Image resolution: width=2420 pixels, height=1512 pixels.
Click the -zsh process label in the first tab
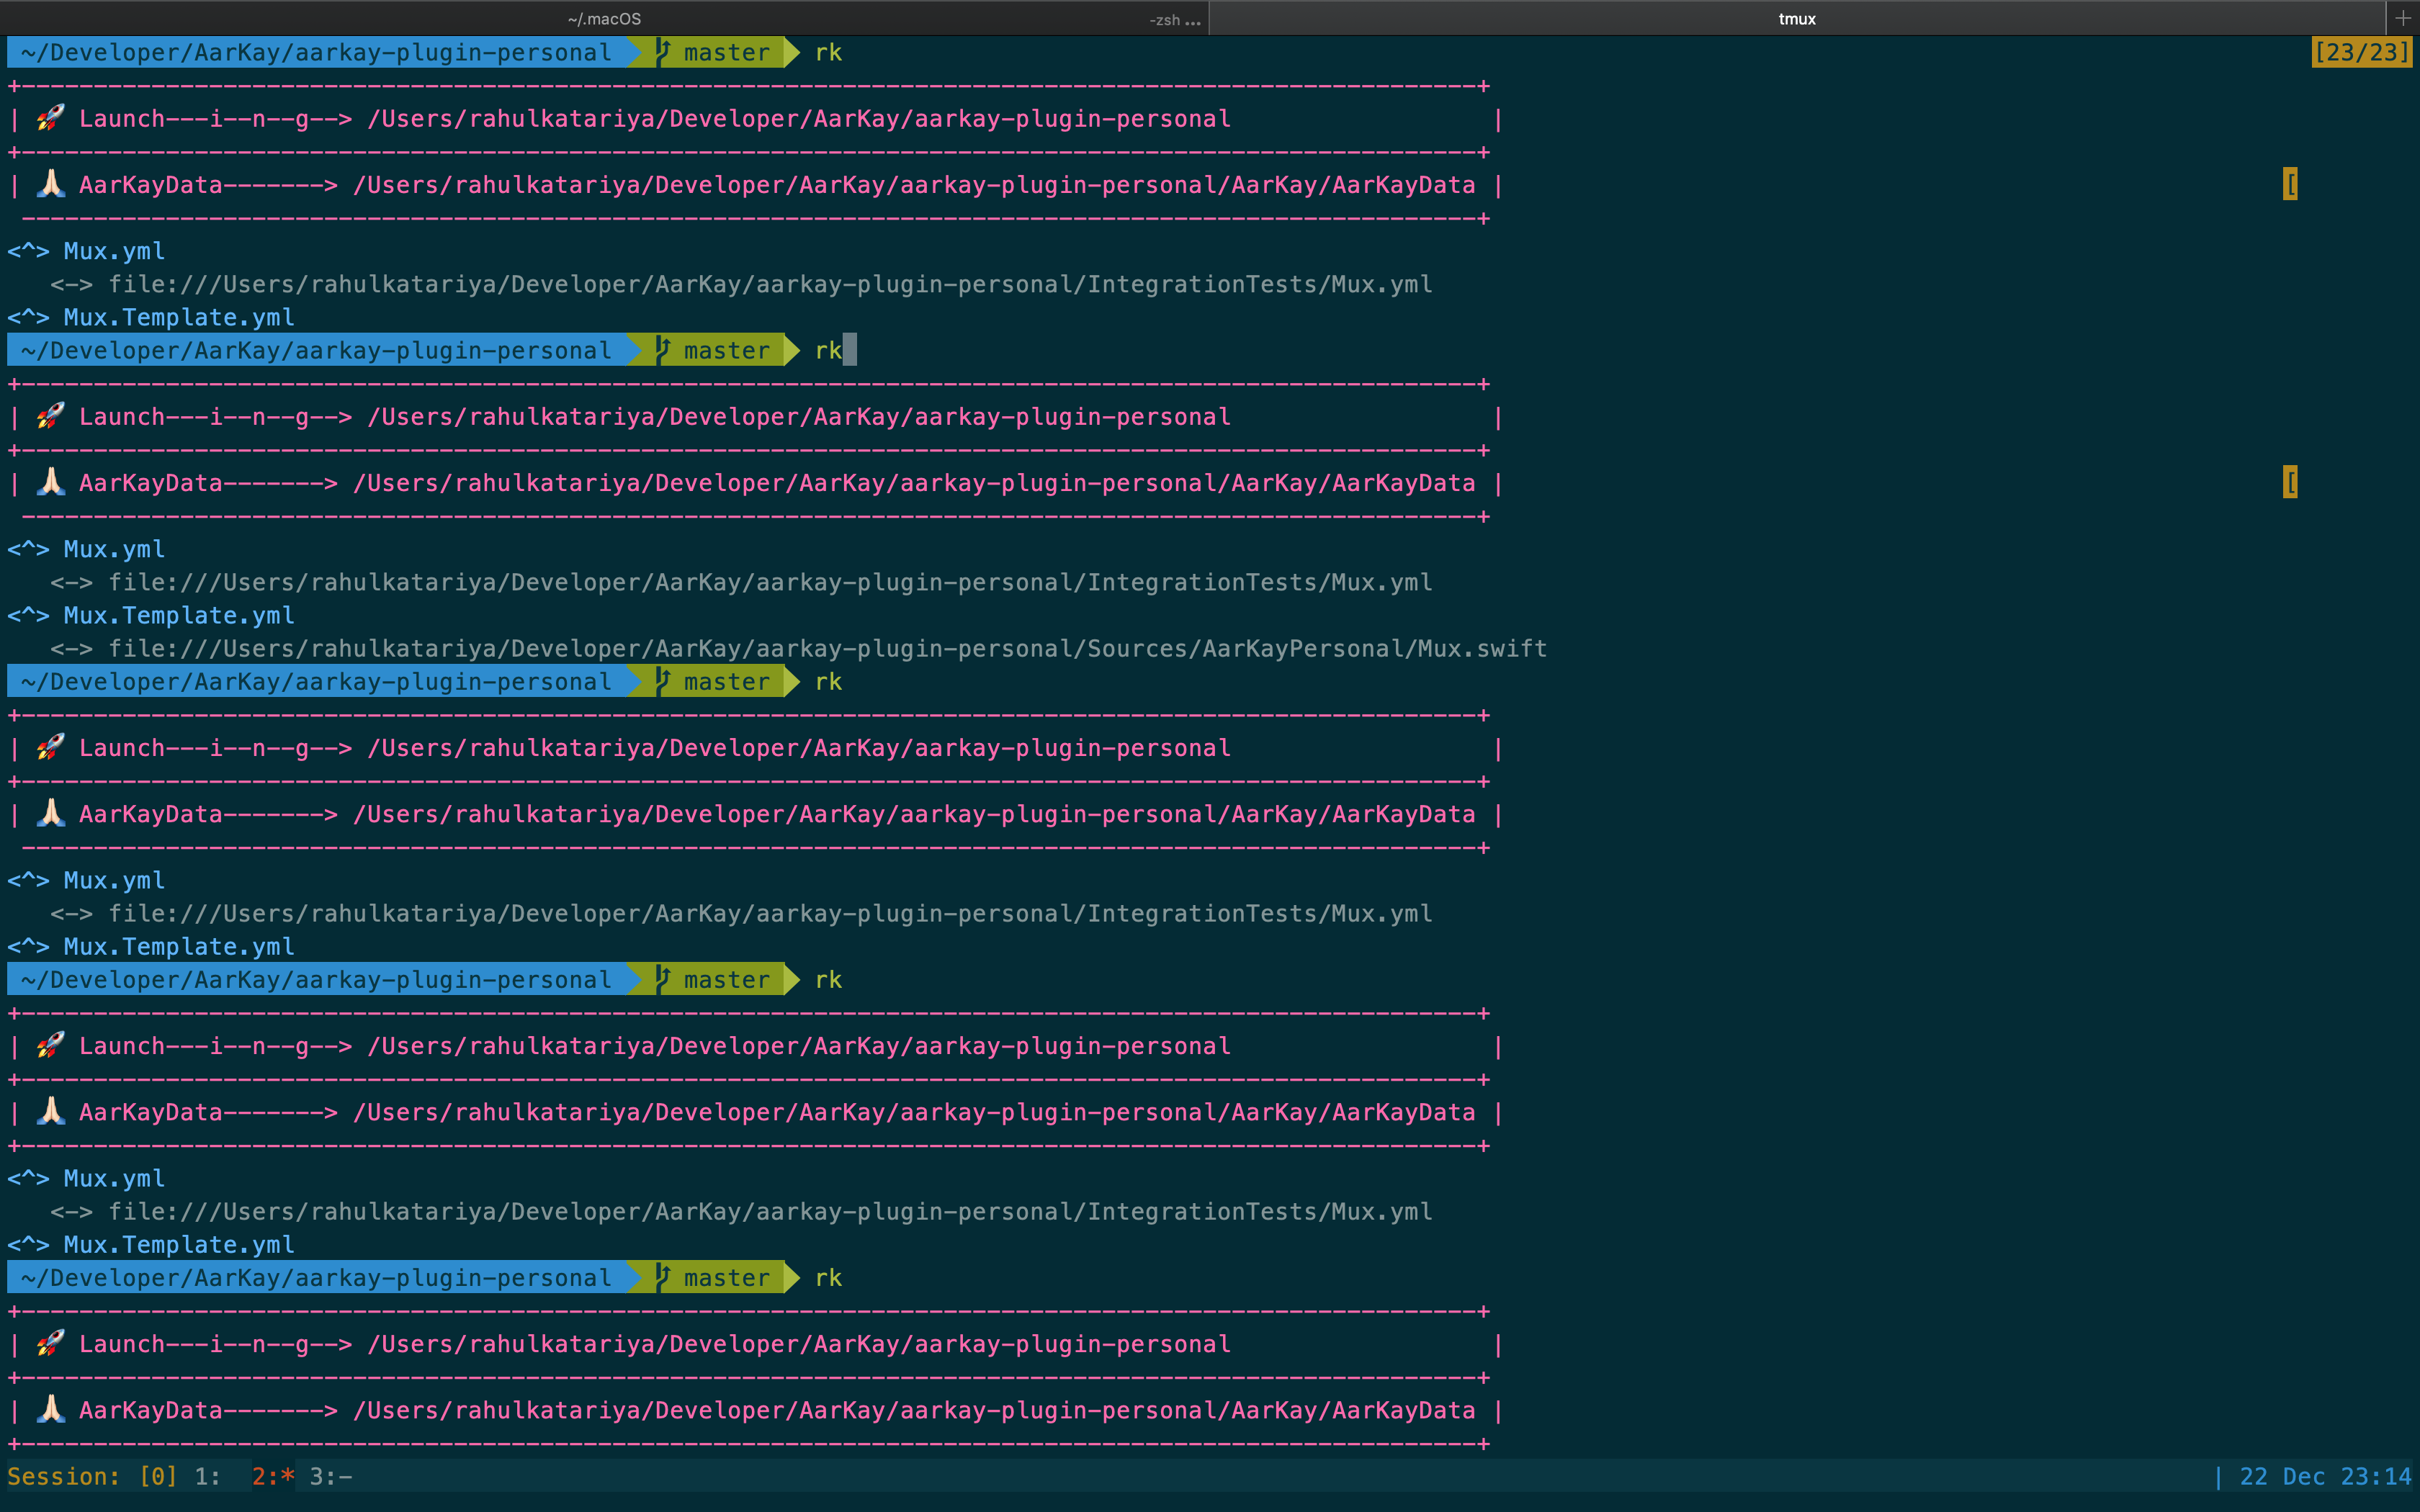pos(1175,19)
